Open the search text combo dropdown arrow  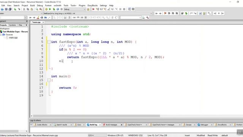click(140, 18)
